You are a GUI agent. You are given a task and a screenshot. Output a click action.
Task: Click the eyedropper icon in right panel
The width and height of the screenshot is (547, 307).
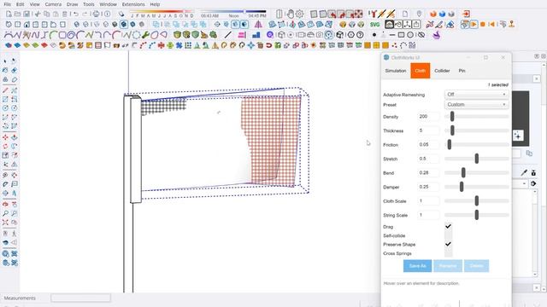click(x=524, y=172)
